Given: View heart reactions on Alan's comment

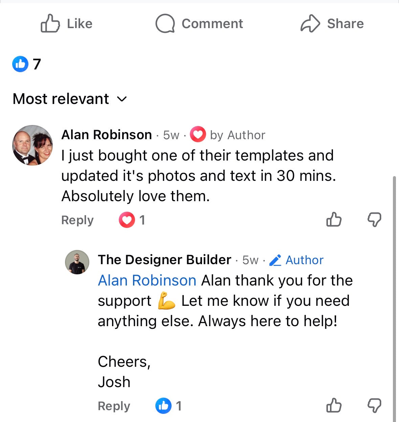Looking at the screenshot, I should pyautogui.click(x=132, y=220).
